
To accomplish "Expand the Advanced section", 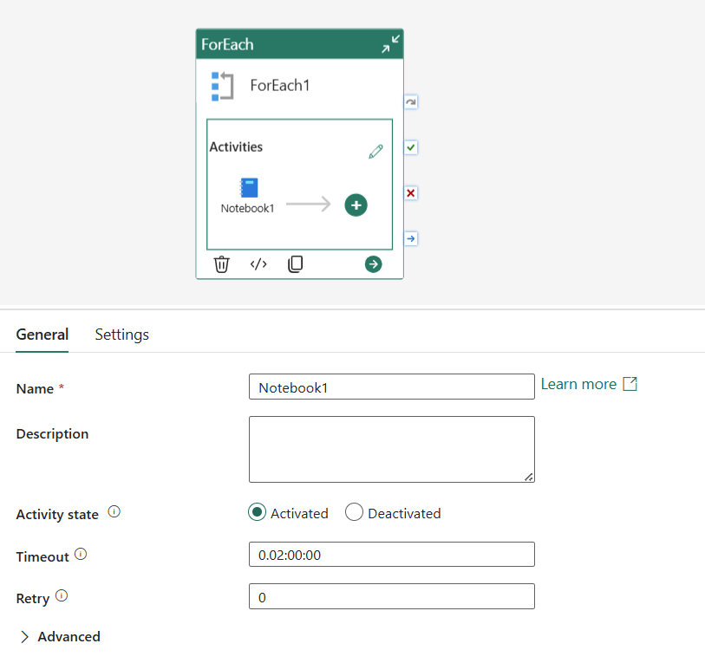I will (x=59, y=636).
